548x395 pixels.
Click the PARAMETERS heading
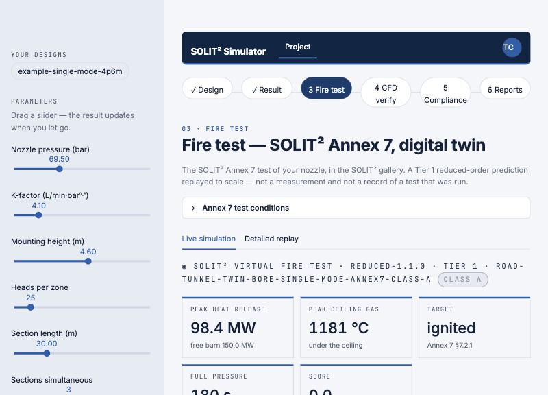click(x=34, y=101)
